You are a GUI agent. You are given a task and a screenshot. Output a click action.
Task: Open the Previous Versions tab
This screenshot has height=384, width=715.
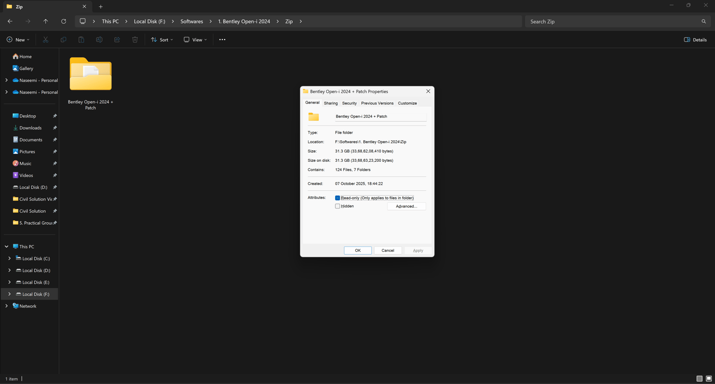(377, 103)
